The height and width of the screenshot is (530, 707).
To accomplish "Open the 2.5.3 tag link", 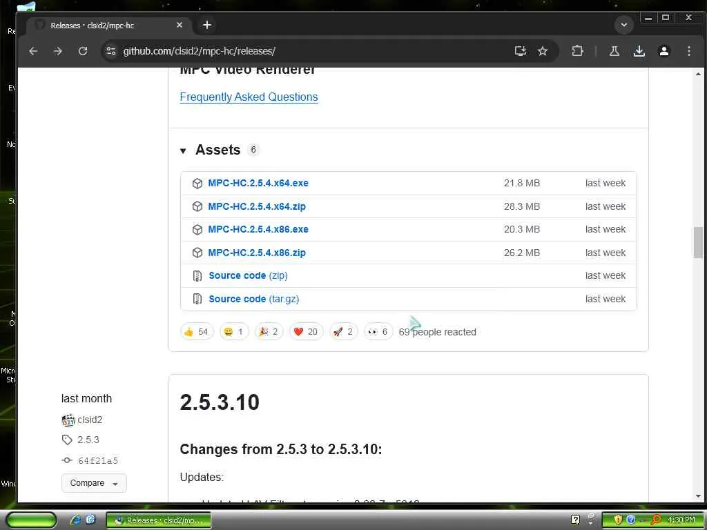I will (x=88, y=440).
